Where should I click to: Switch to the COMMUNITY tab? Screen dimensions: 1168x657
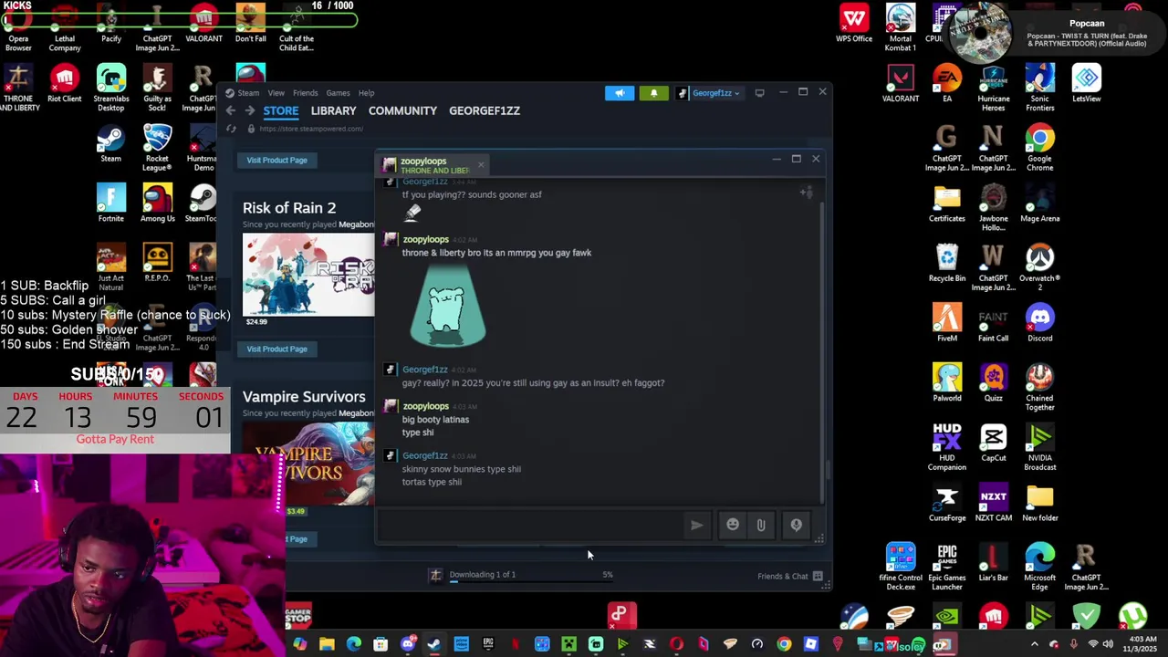click(402, 111)
